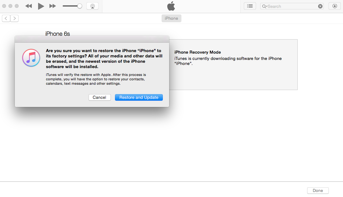Open the AirPlay output menu
The height and width of the screenshot is (197, 343).
93,6
